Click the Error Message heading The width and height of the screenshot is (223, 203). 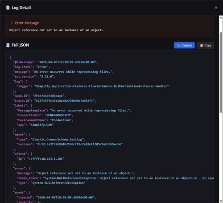(x=27, y=23)
